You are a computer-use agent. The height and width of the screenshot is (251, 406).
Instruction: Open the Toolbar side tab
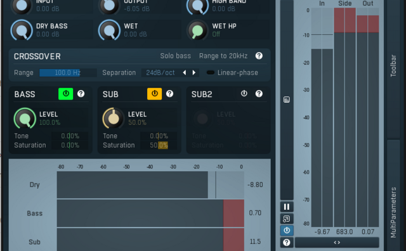393,66
